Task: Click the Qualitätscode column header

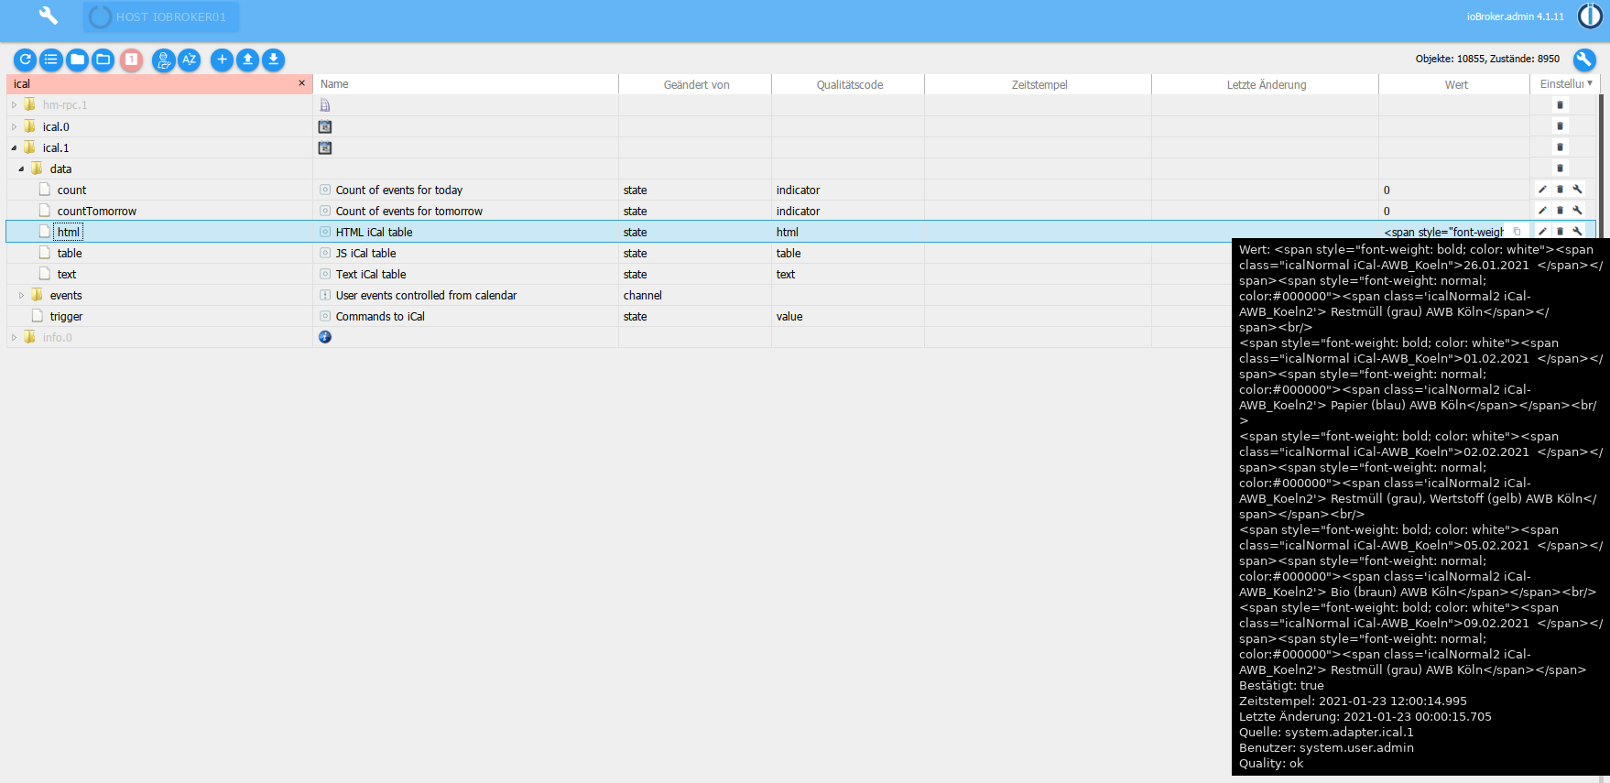Action: (x=849, y=84)
